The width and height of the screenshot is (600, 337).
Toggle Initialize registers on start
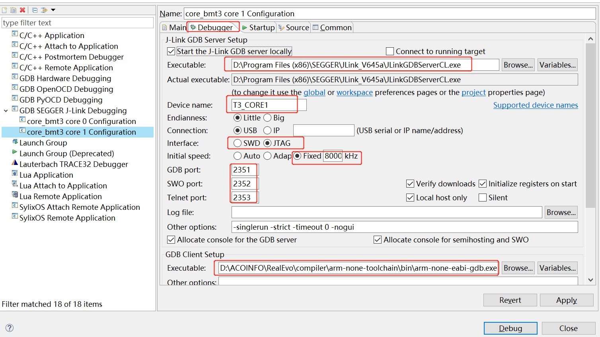pos(483,184)
